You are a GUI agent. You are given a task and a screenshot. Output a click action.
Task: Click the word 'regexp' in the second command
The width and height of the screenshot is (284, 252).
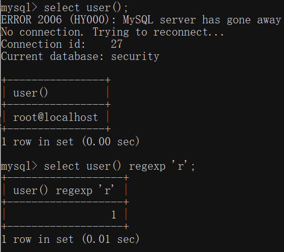click(x=147, y=167)
